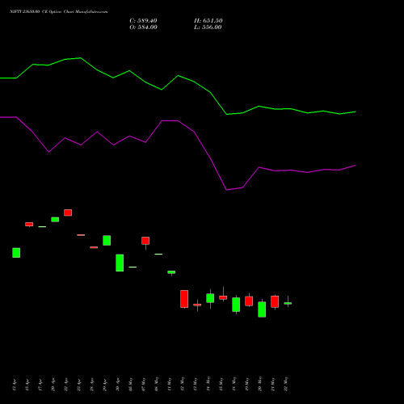Click the close value C: 589.40

(x=143, y=21)
